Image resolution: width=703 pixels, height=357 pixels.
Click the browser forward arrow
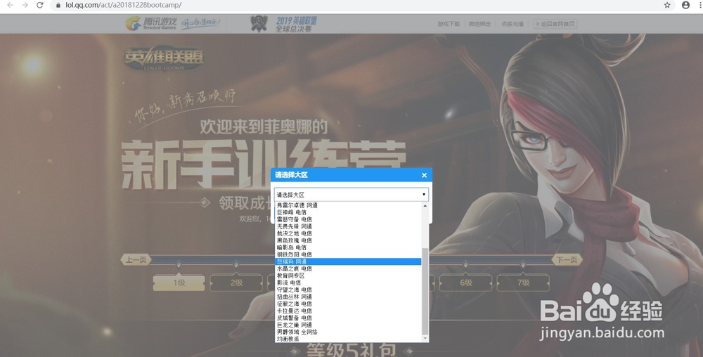[25, 5]
